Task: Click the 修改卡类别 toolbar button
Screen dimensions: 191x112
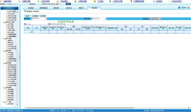Action: (x=46, y=1)
